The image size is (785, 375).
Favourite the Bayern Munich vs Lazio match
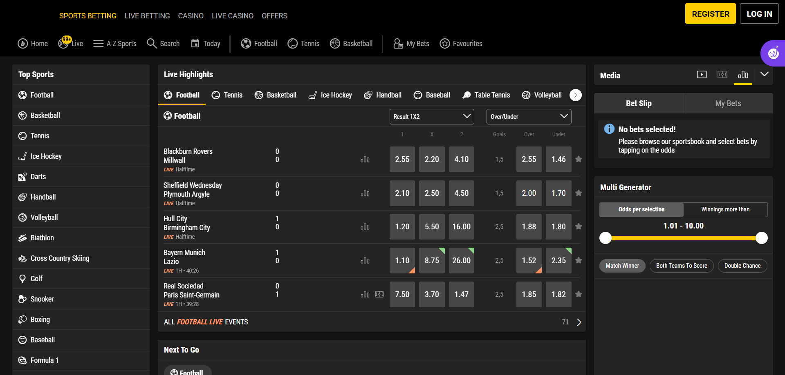(x=579, y=260)
